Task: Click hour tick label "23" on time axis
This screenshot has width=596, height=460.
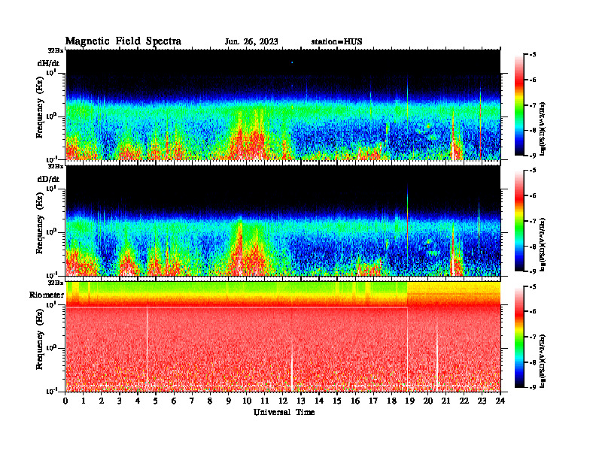Action: [482, 401]
